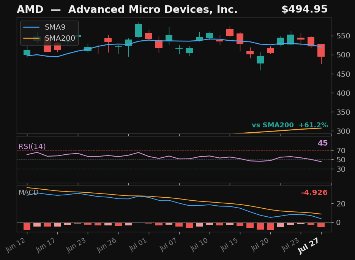Click the MACD panel label
This screenshot has width=355, height=260.
[28, 192]
